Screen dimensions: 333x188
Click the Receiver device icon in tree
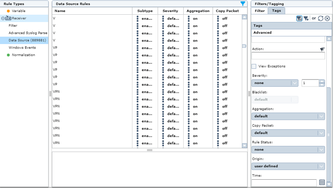pos(8,18)
